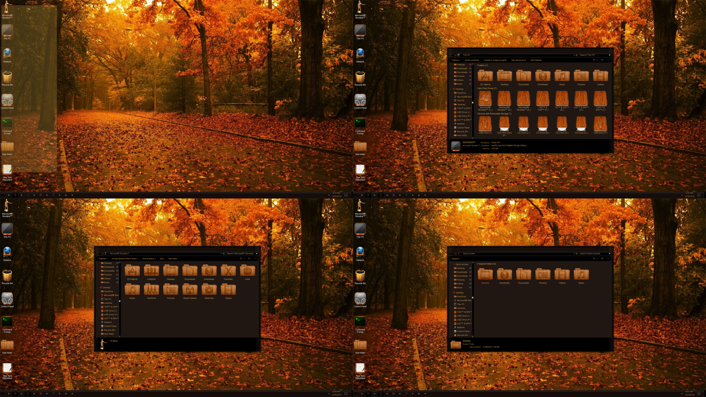706x397 pixels.
Task: Open the Favorites folder with X emblem
Action: (x=228, y=271)
